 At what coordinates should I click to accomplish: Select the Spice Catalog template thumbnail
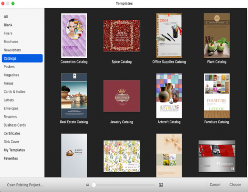[122, 36]
